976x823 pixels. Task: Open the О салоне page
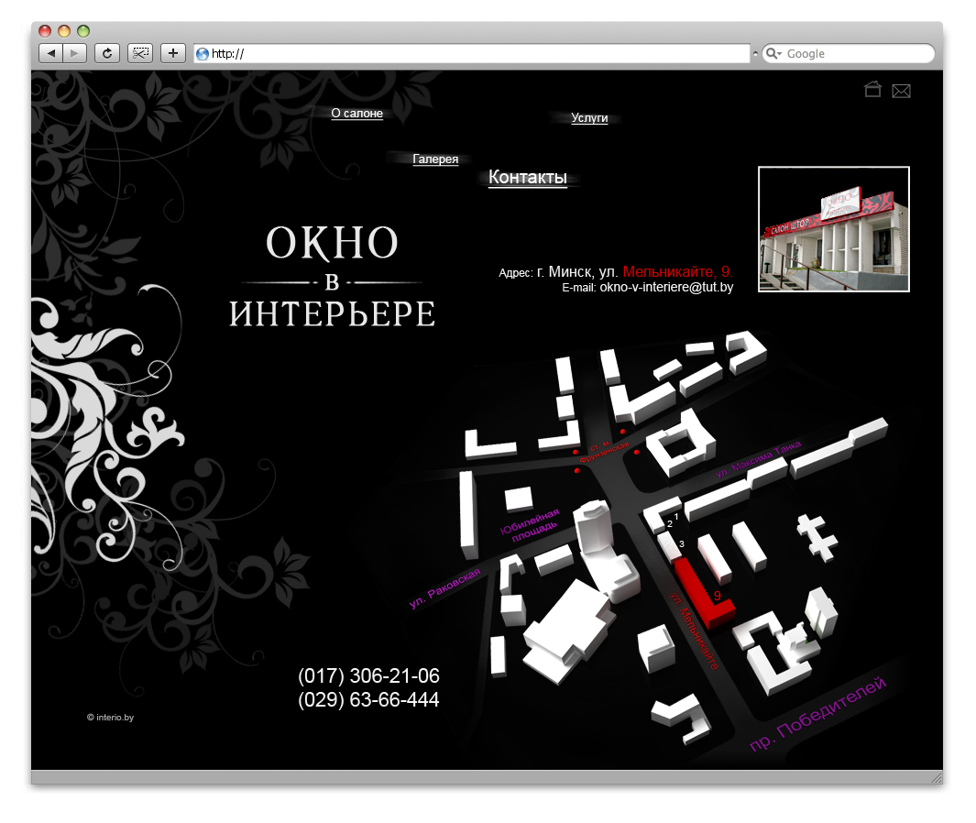tap(357, 113)
